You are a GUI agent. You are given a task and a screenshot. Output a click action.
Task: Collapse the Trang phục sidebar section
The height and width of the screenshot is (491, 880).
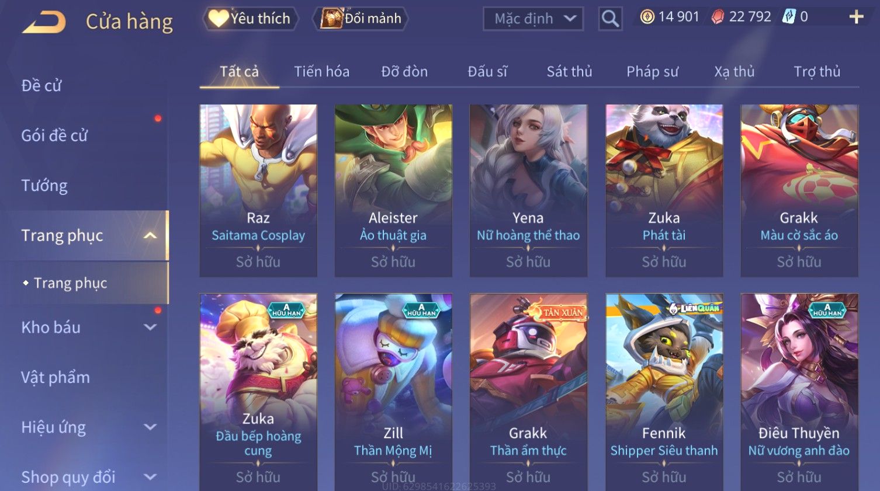pos(150,235)
